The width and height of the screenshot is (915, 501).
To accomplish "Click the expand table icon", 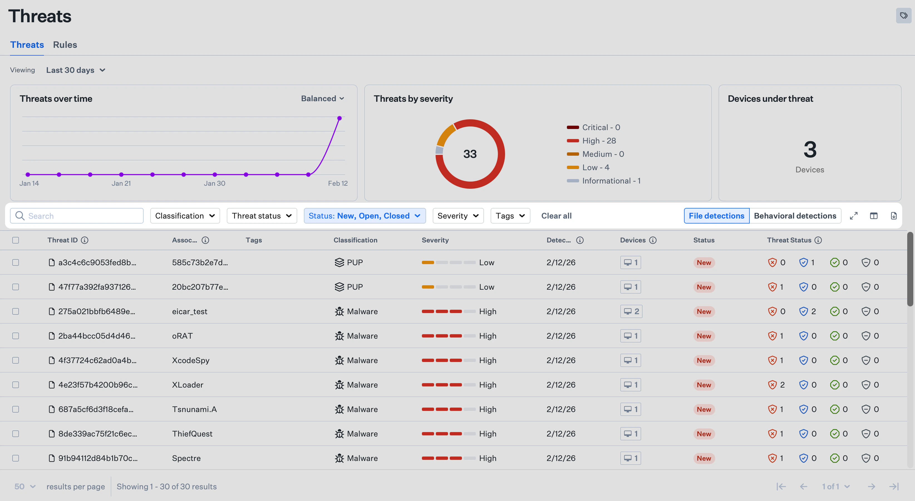I will point(854,215).
